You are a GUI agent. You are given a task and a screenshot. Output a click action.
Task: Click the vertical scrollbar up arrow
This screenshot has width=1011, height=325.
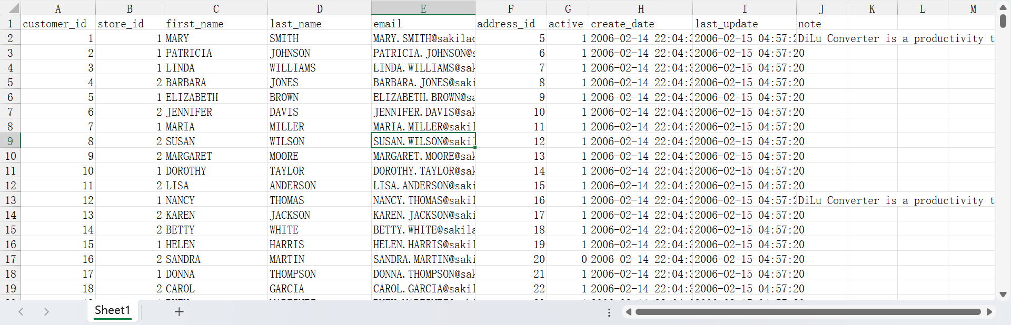click(x=1003, y=7)
